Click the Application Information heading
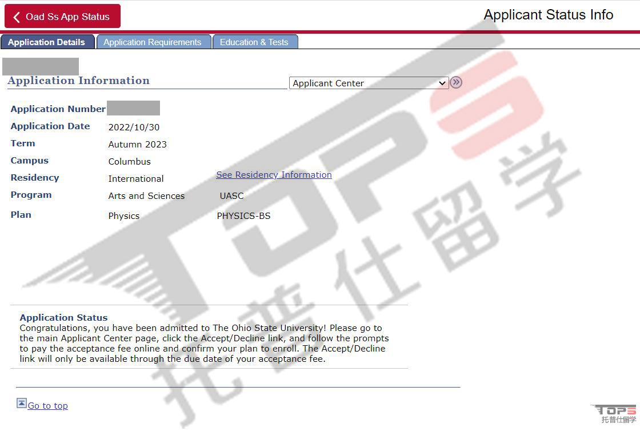640x431 pixels. click(x=78, y=81)
